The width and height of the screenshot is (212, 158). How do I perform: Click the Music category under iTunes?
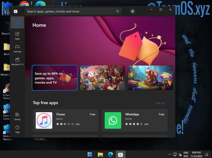(59, 119)
